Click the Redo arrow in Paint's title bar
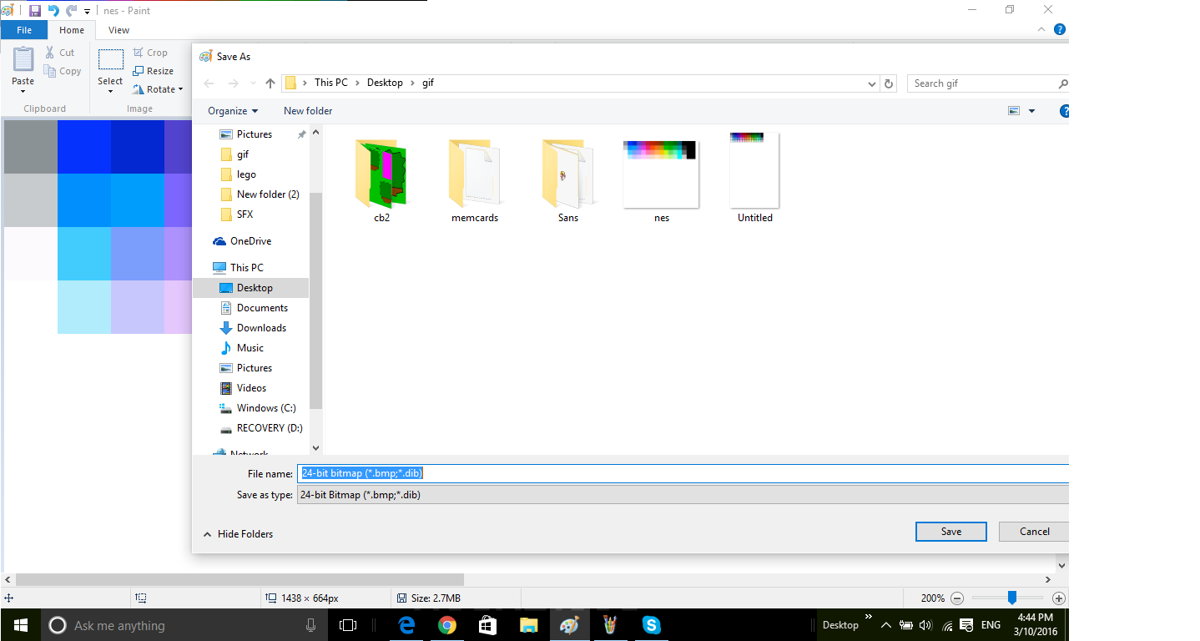 (x=71, y=11)
